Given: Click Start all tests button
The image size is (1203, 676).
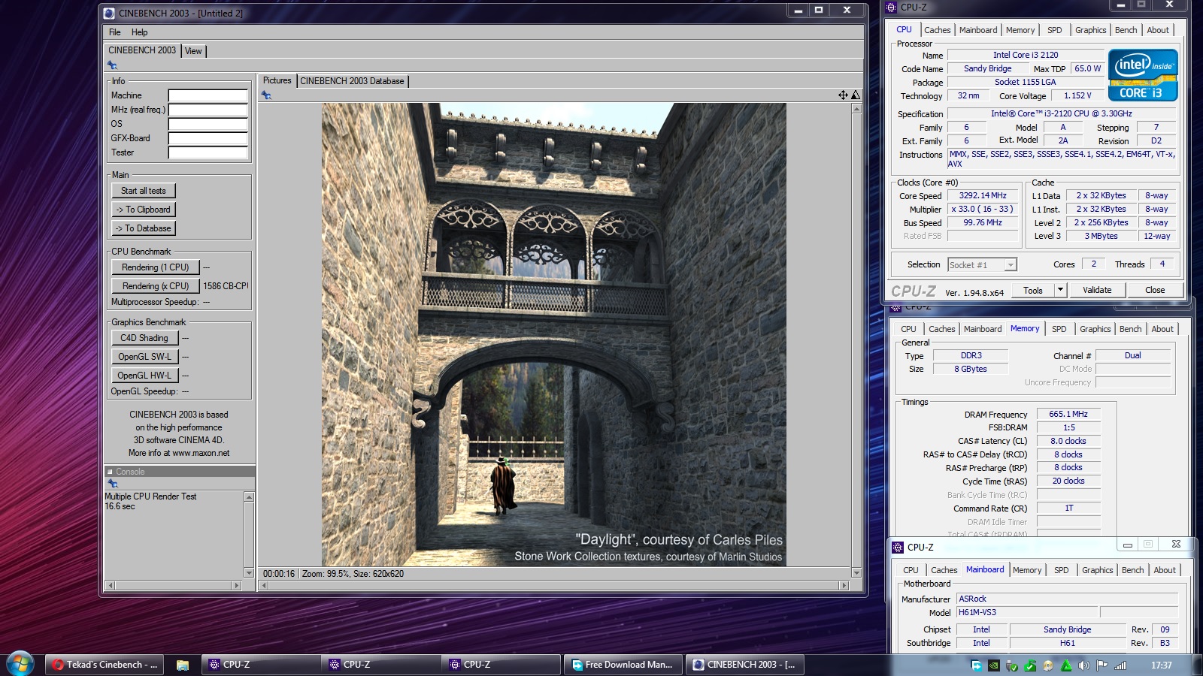Looking at the screenshot, I should click(144, 191).
